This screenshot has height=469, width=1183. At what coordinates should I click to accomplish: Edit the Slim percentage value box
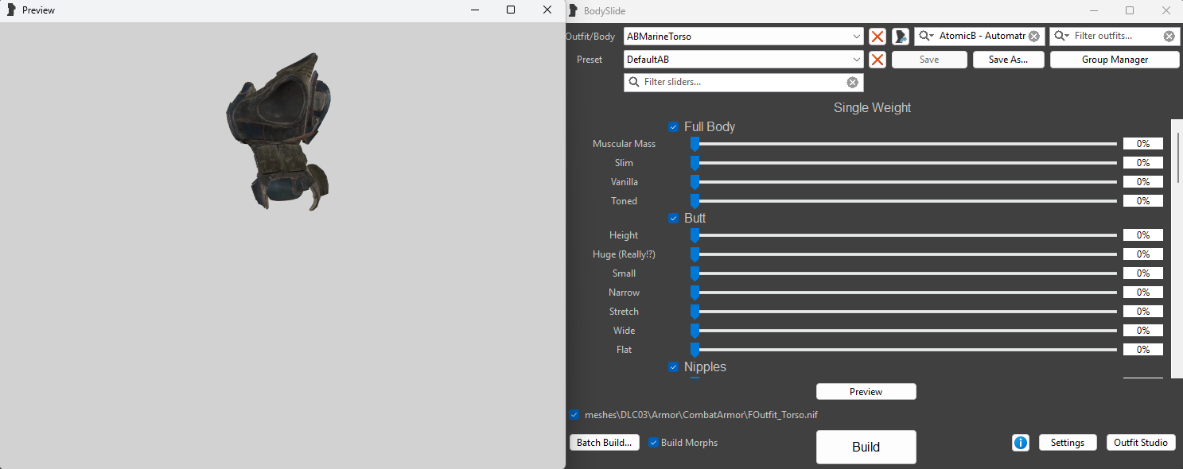[1142, 163]
